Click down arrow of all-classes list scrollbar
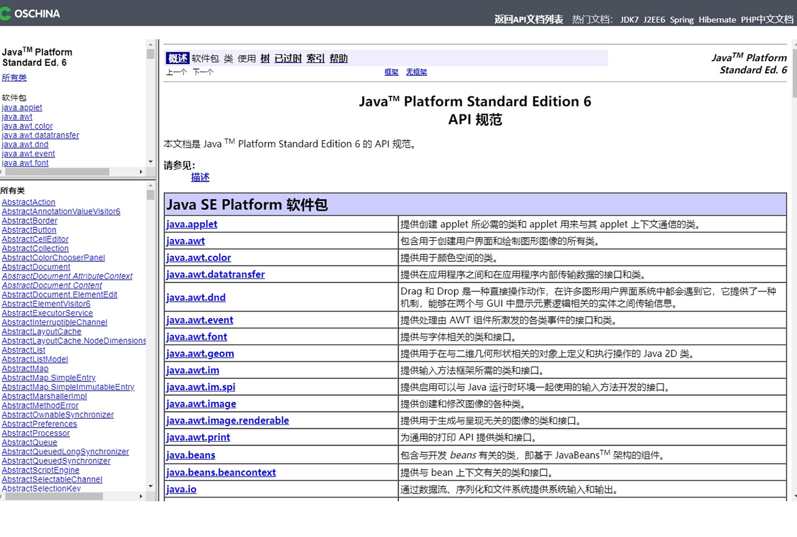This screenshot has width=797, height=537. click(151, 486)
